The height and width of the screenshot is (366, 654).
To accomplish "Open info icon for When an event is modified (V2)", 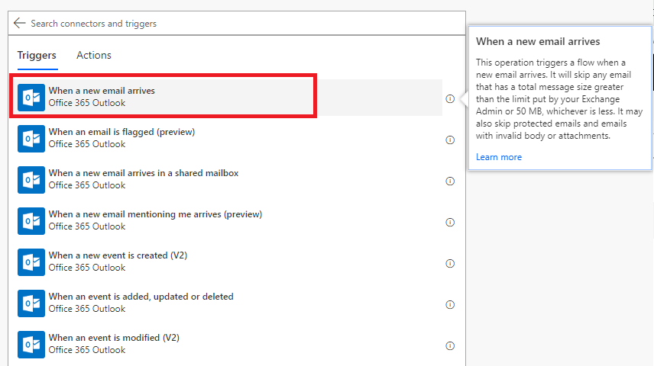I will [450, 346].
